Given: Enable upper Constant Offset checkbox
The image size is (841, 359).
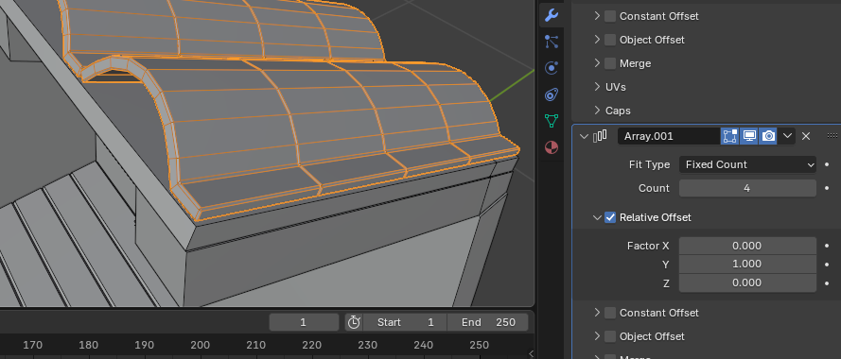Looking at the screenshot, I should point(610,16).
